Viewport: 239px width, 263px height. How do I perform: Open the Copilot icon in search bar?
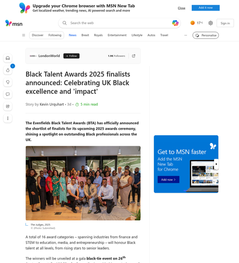(x=175, y=23)
